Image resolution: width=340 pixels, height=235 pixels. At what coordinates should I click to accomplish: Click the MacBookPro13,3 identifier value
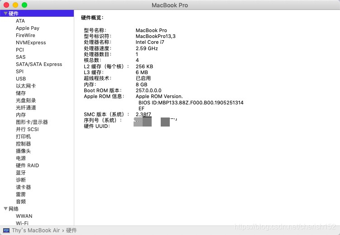point(155,36)
